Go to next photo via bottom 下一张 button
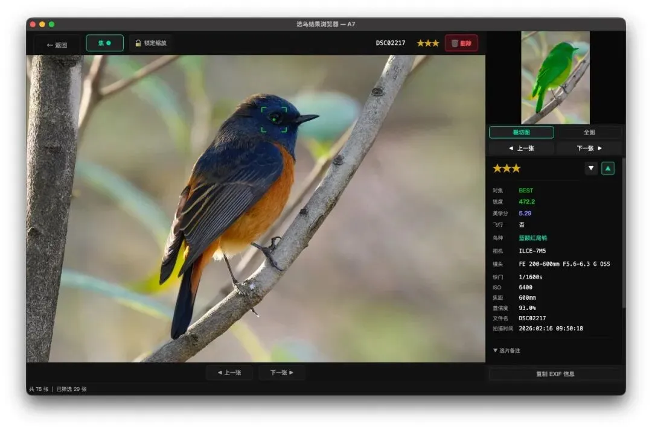 point(282,373)
